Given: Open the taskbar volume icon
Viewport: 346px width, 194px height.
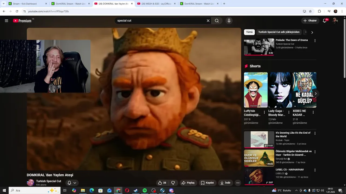Looking at the screenshot, I should click(322, 190).
